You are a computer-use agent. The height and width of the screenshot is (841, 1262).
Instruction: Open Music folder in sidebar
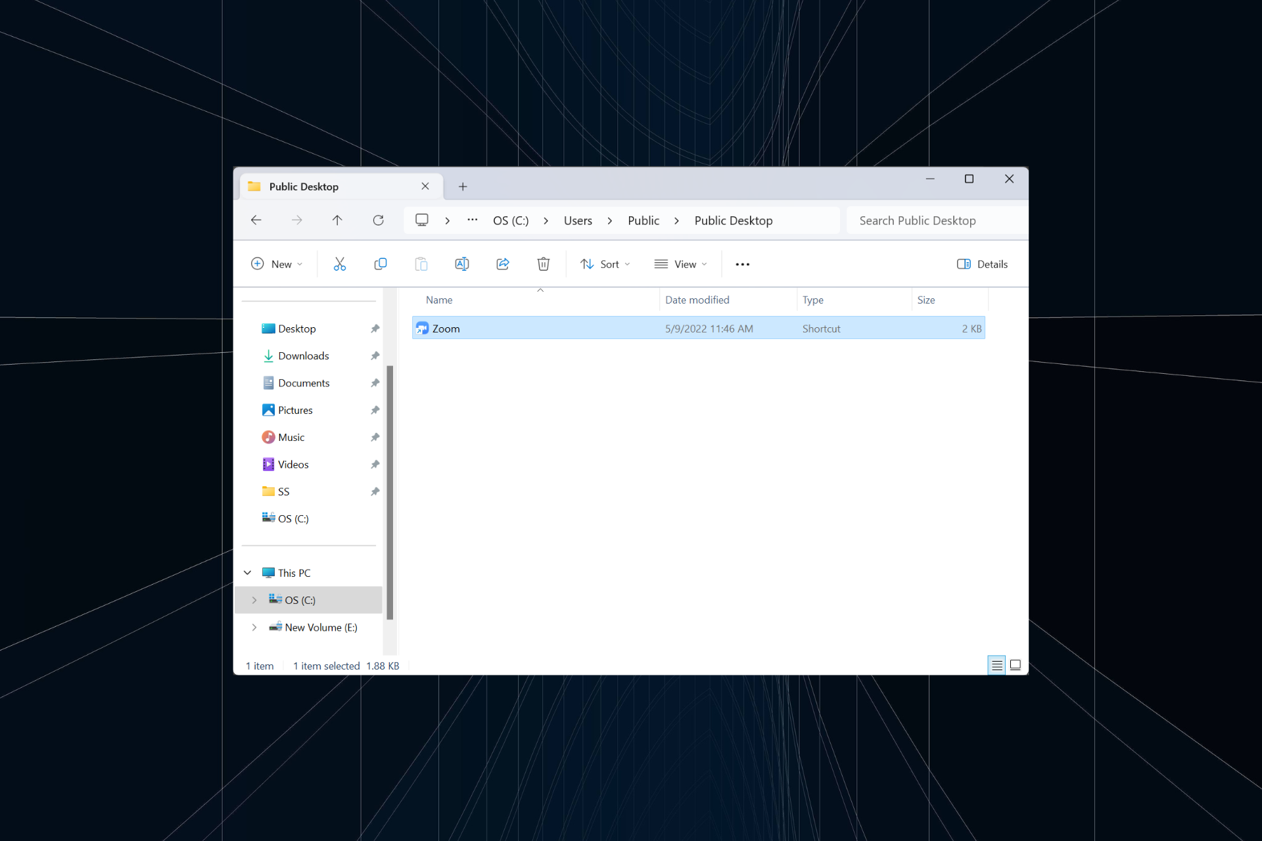(x=291, y=437)
